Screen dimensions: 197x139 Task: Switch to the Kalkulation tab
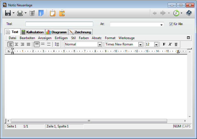pyautogui.click(x=33, y=32)
